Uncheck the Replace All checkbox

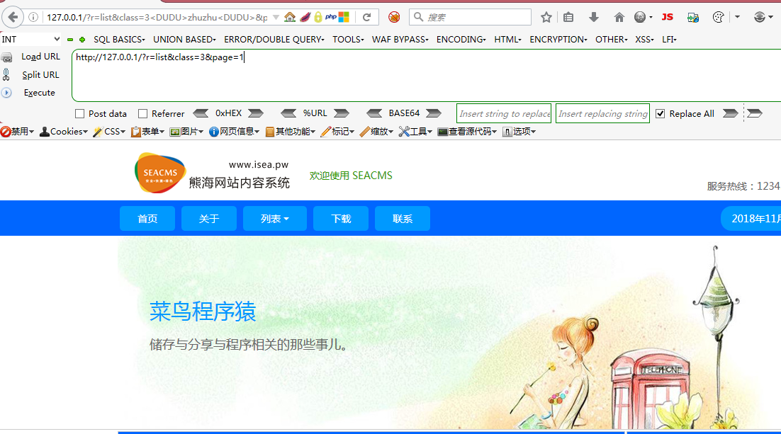(x=661, y=113)
